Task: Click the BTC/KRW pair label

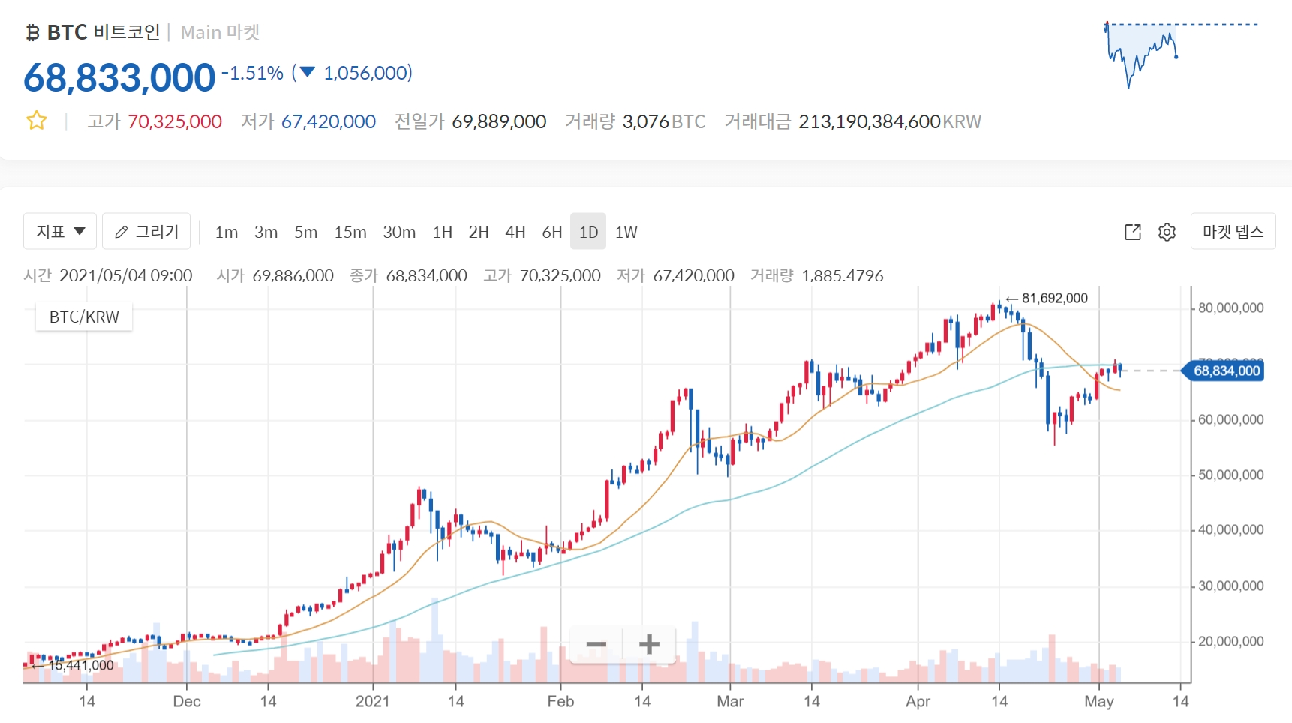Action: 84,316
